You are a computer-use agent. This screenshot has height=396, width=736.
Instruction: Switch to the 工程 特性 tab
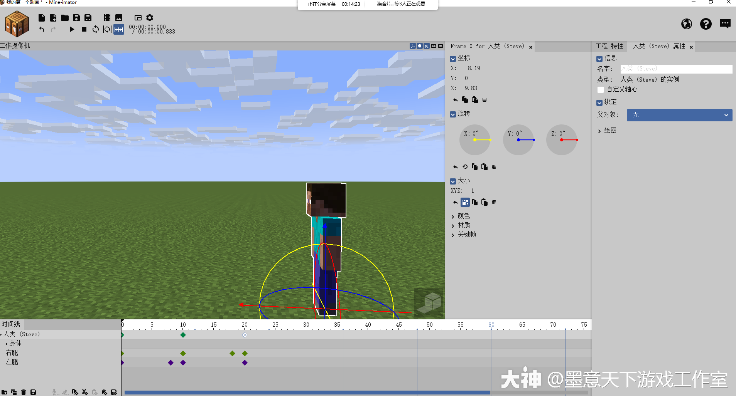pyautogui.click(x=609, y=46)
